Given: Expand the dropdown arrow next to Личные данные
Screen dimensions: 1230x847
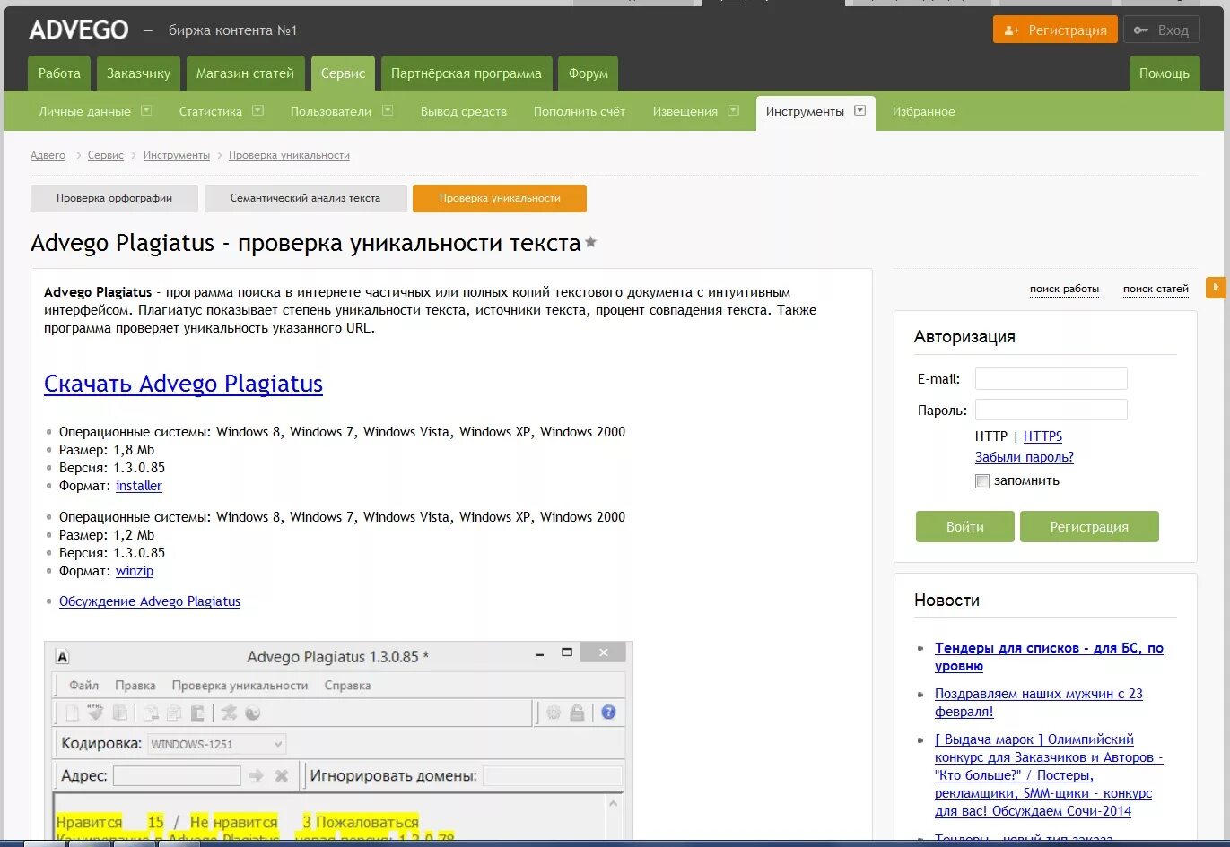Looking at the screenshot, I should [146, 110].
